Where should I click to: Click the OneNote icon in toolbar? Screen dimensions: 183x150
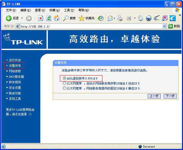click(165, 18)
